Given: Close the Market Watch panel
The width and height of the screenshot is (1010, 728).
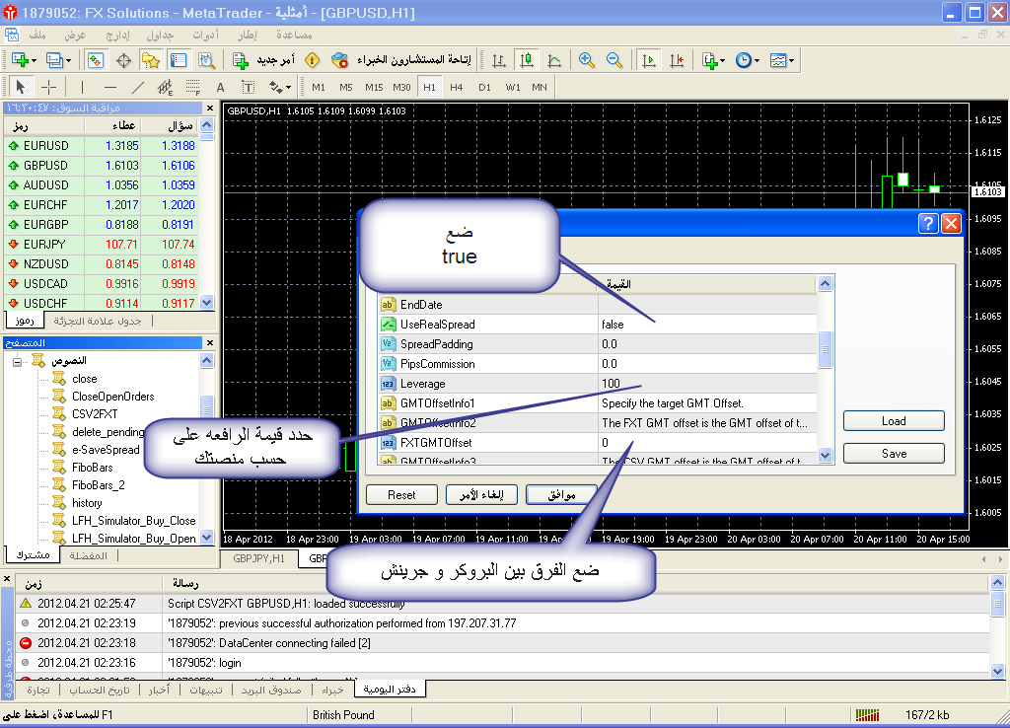Looking at the screenshot, I should pyautogui.click(x=209, y=108).
